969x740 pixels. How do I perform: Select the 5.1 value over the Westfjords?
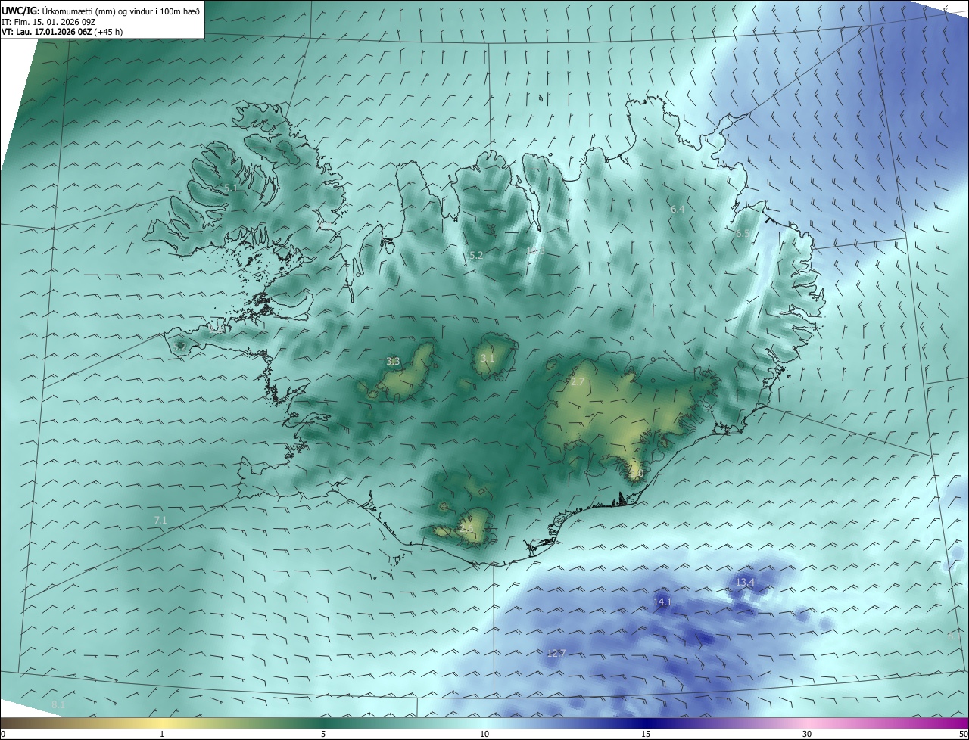[231, 188]
